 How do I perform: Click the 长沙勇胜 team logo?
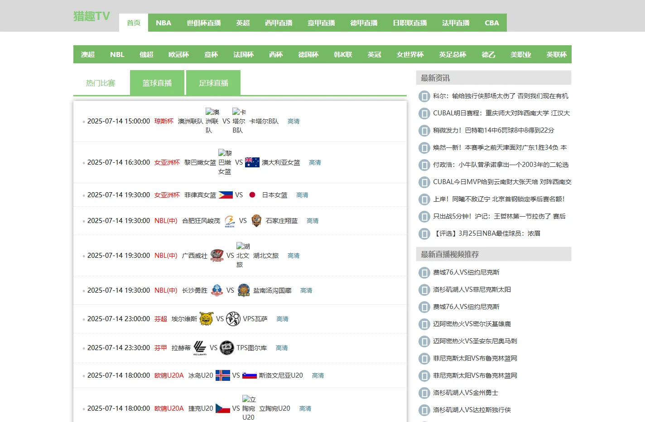(217, 290)
